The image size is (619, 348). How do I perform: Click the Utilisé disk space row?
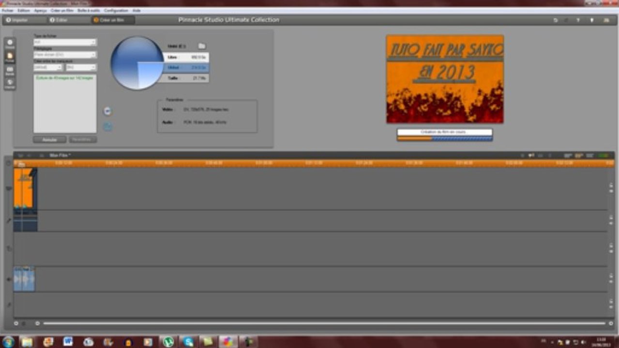pos(185,68)
